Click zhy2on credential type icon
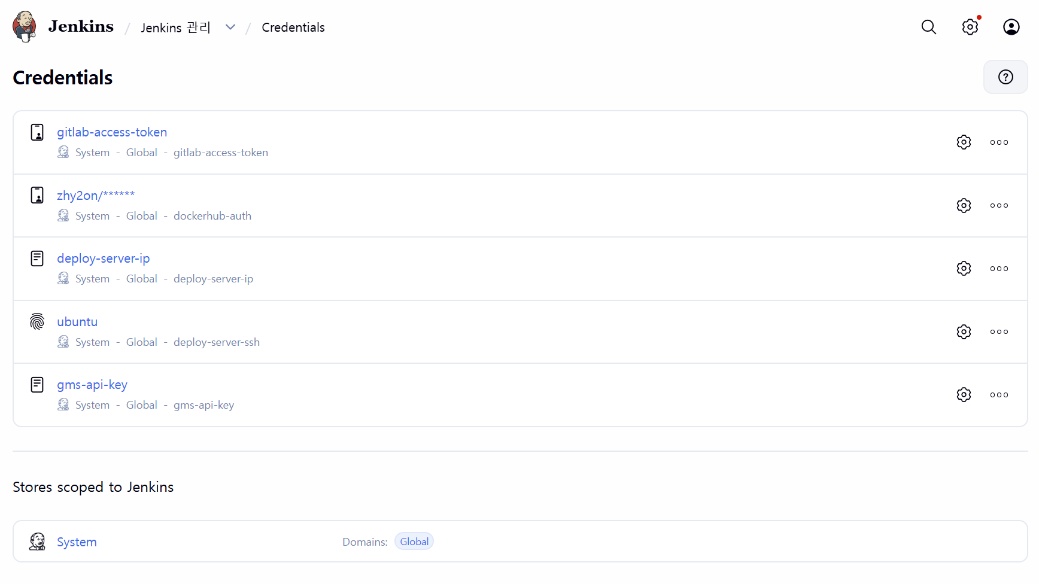Image resolution: width=1039 pixels, height=584 pixels. [x=37, y=195]
